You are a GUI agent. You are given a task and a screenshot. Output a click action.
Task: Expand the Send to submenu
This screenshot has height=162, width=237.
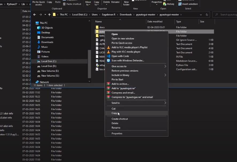coord(115,103)
